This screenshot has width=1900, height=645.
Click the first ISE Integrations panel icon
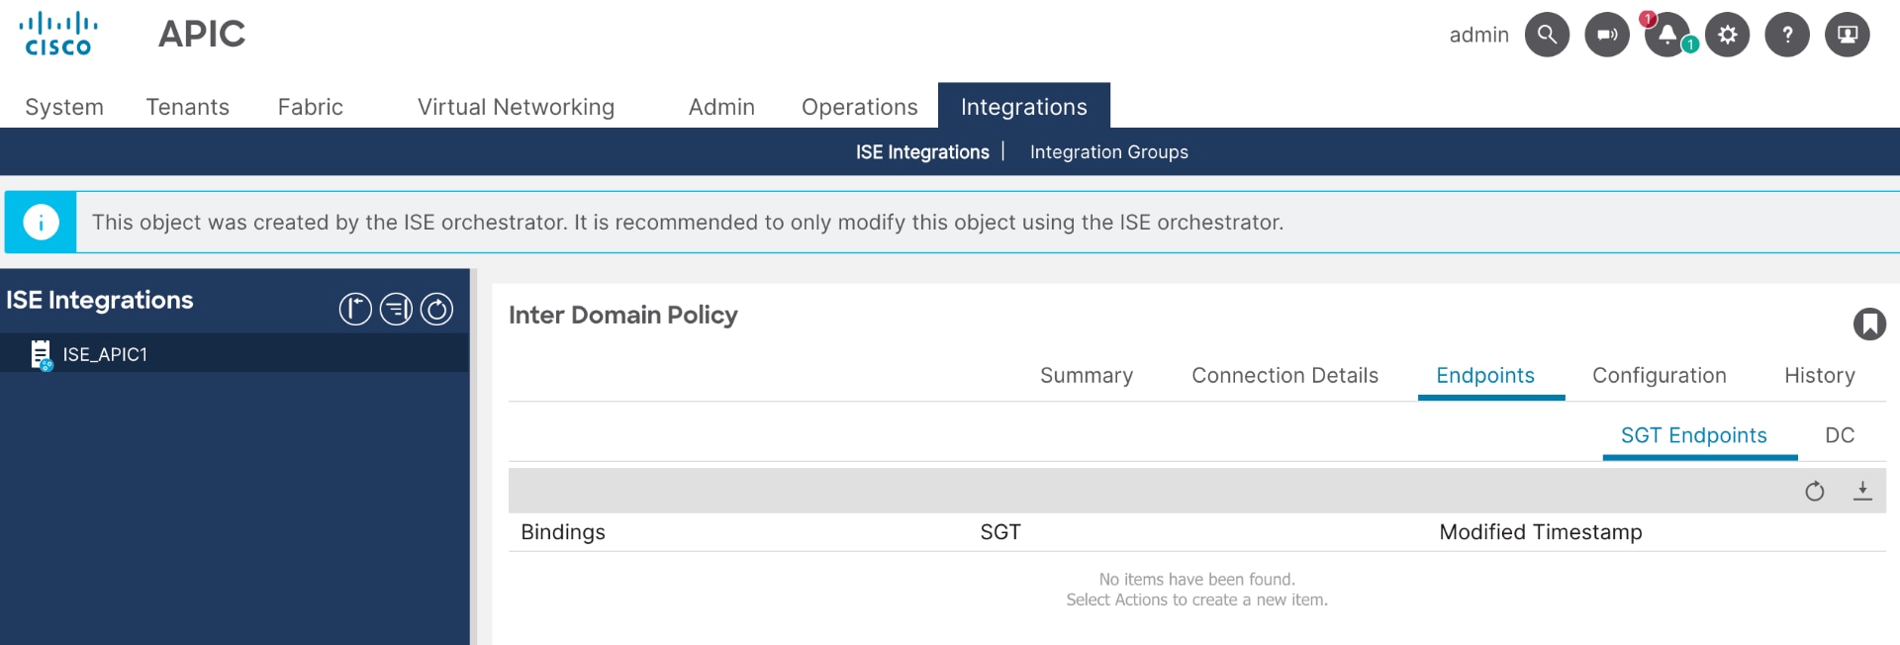click(355, 310)
